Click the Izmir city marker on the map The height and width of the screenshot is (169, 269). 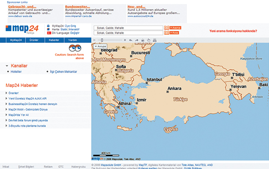click(x=137, y=103)
